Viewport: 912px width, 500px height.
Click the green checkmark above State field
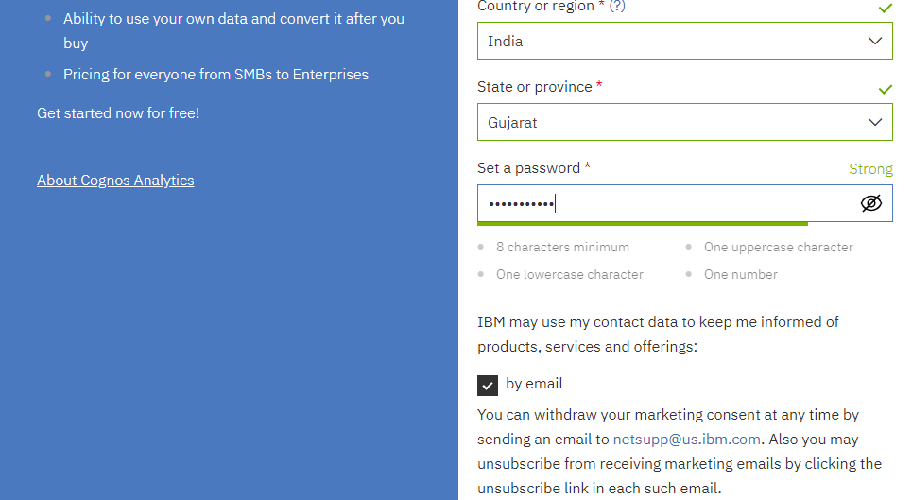click(x=885, y=89)
